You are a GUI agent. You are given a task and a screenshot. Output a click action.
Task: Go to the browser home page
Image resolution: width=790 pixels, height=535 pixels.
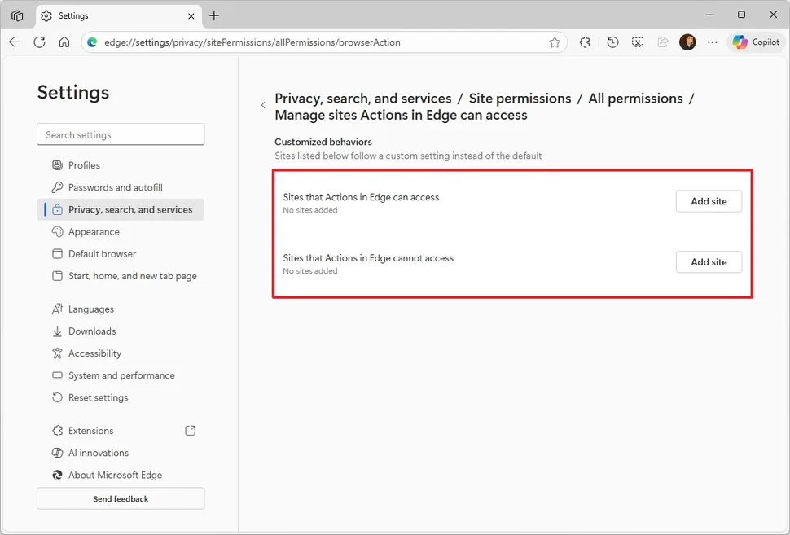(64, 42)
